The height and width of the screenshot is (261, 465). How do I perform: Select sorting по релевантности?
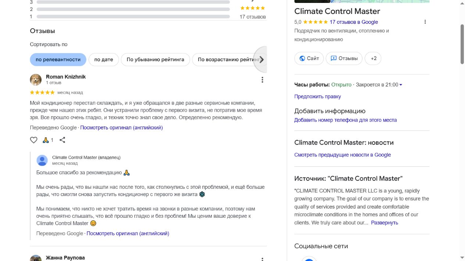[x=58, y=59]
